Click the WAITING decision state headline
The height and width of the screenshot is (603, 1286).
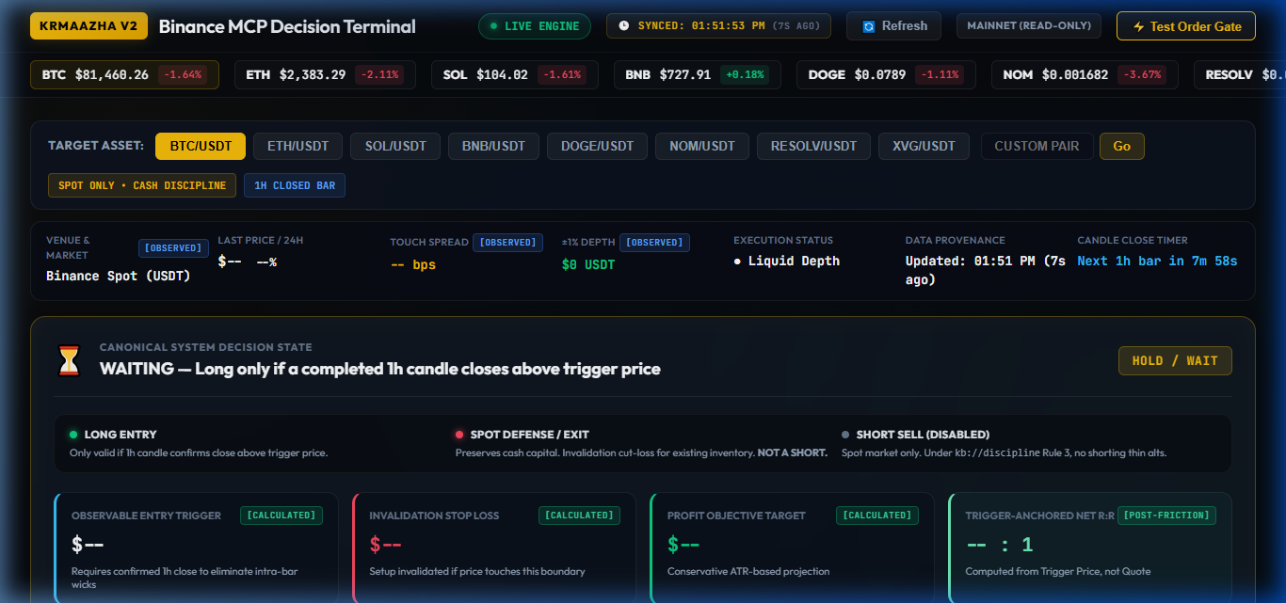point(380,369)
